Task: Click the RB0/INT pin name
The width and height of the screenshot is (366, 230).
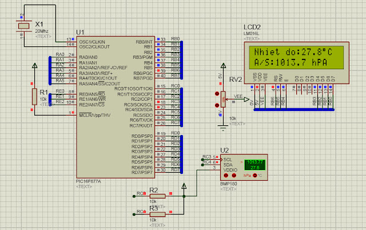Action: point(144,42)
